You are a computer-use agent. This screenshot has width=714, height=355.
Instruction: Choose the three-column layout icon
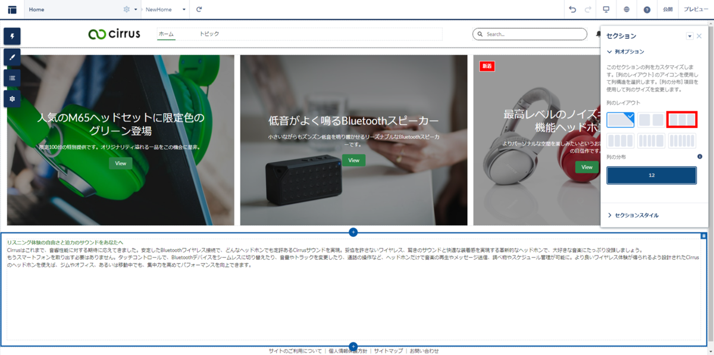[681, 120]
